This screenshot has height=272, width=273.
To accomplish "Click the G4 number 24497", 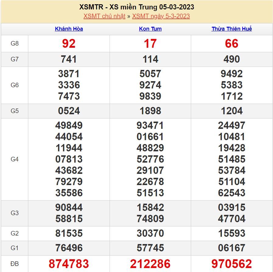I will pos(232,126).
